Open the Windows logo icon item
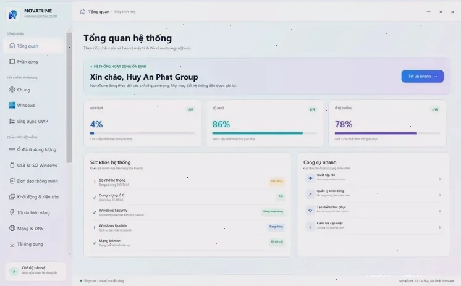The height and width of the screenshot is (286, 461). coord(12,105)
